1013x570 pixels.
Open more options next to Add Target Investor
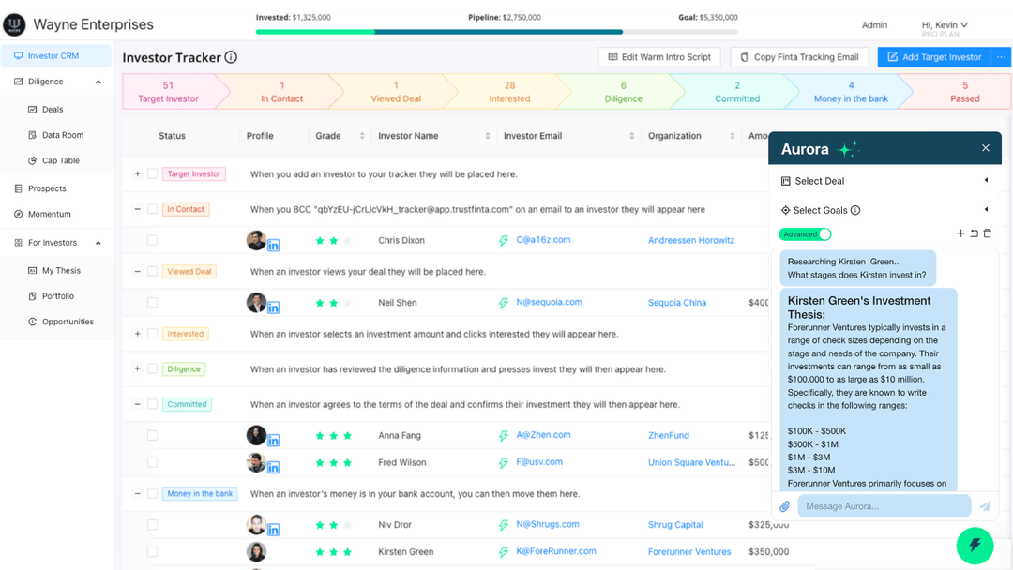1001,57
